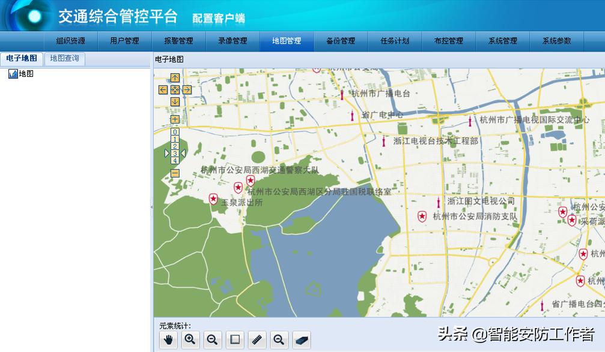The width and height of the screenshot is (605, 352).
Task: Open the 组织资源 menu
Action: [71, 41]
